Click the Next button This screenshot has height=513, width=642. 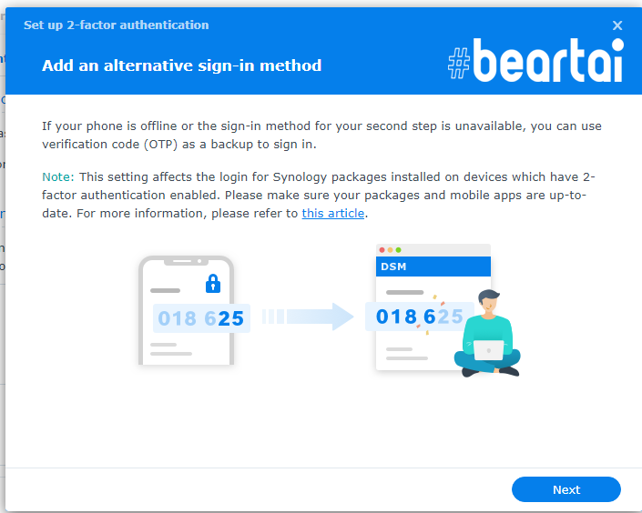(x=566, y=489)
